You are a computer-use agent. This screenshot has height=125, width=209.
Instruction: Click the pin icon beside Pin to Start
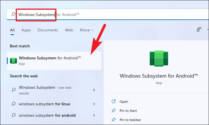point(114,110)
